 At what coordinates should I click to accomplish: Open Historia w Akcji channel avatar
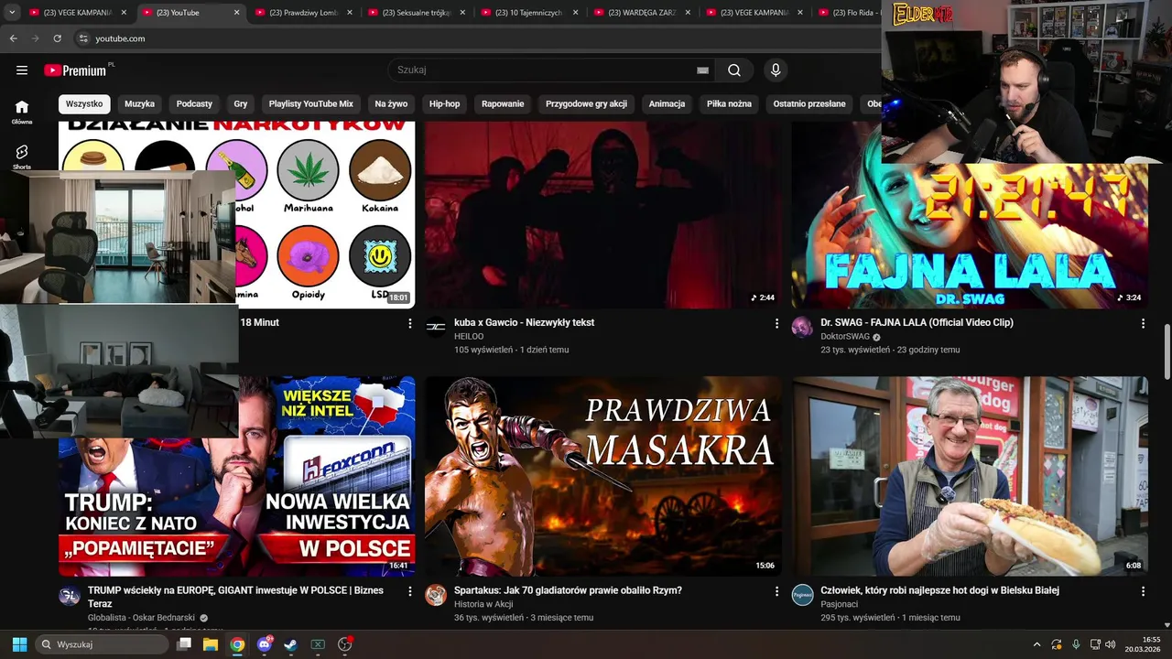pos(436,595)
